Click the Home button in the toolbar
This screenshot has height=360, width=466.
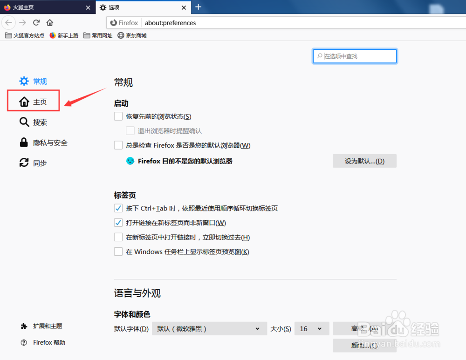coord(50,22)
